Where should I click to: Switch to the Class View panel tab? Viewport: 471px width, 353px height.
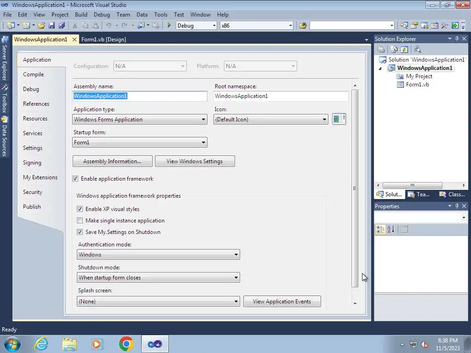coord(452,194)
